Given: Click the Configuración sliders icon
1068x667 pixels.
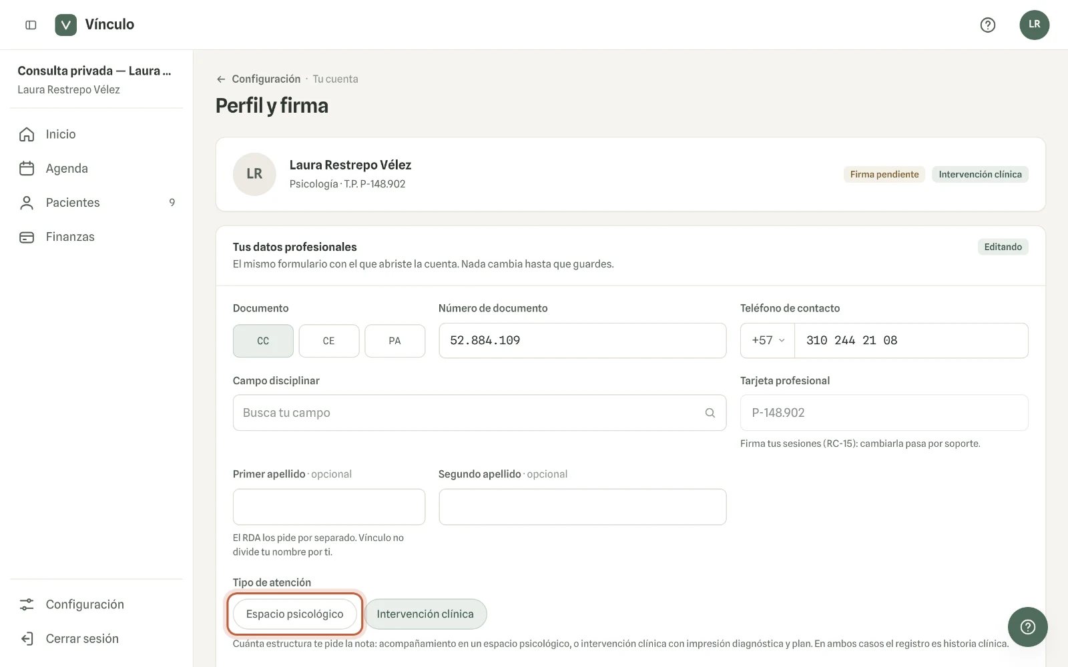Looking at the screenshot, I should pyautogui.click(x=27, y=604).
